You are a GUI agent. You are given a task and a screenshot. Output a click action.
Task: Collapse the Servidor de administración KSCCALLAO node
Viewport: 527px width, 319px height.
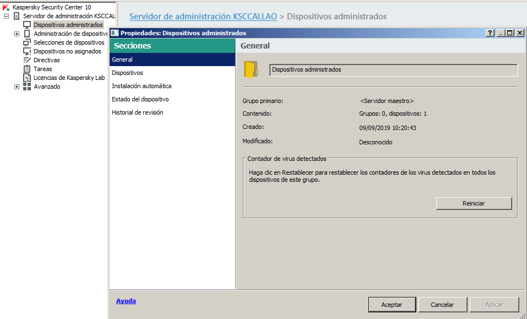click(x=6, y=16)
